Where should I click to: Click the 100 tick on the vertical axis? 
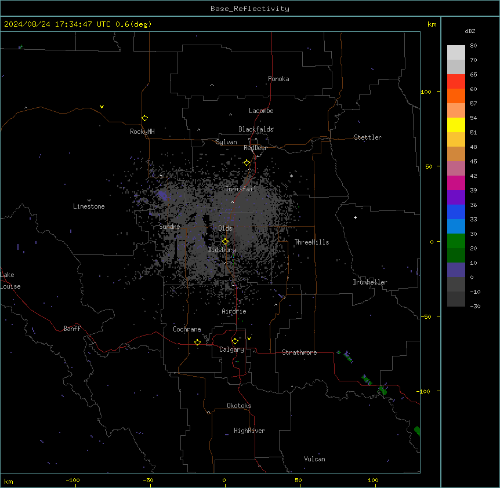tap(426, 92)
